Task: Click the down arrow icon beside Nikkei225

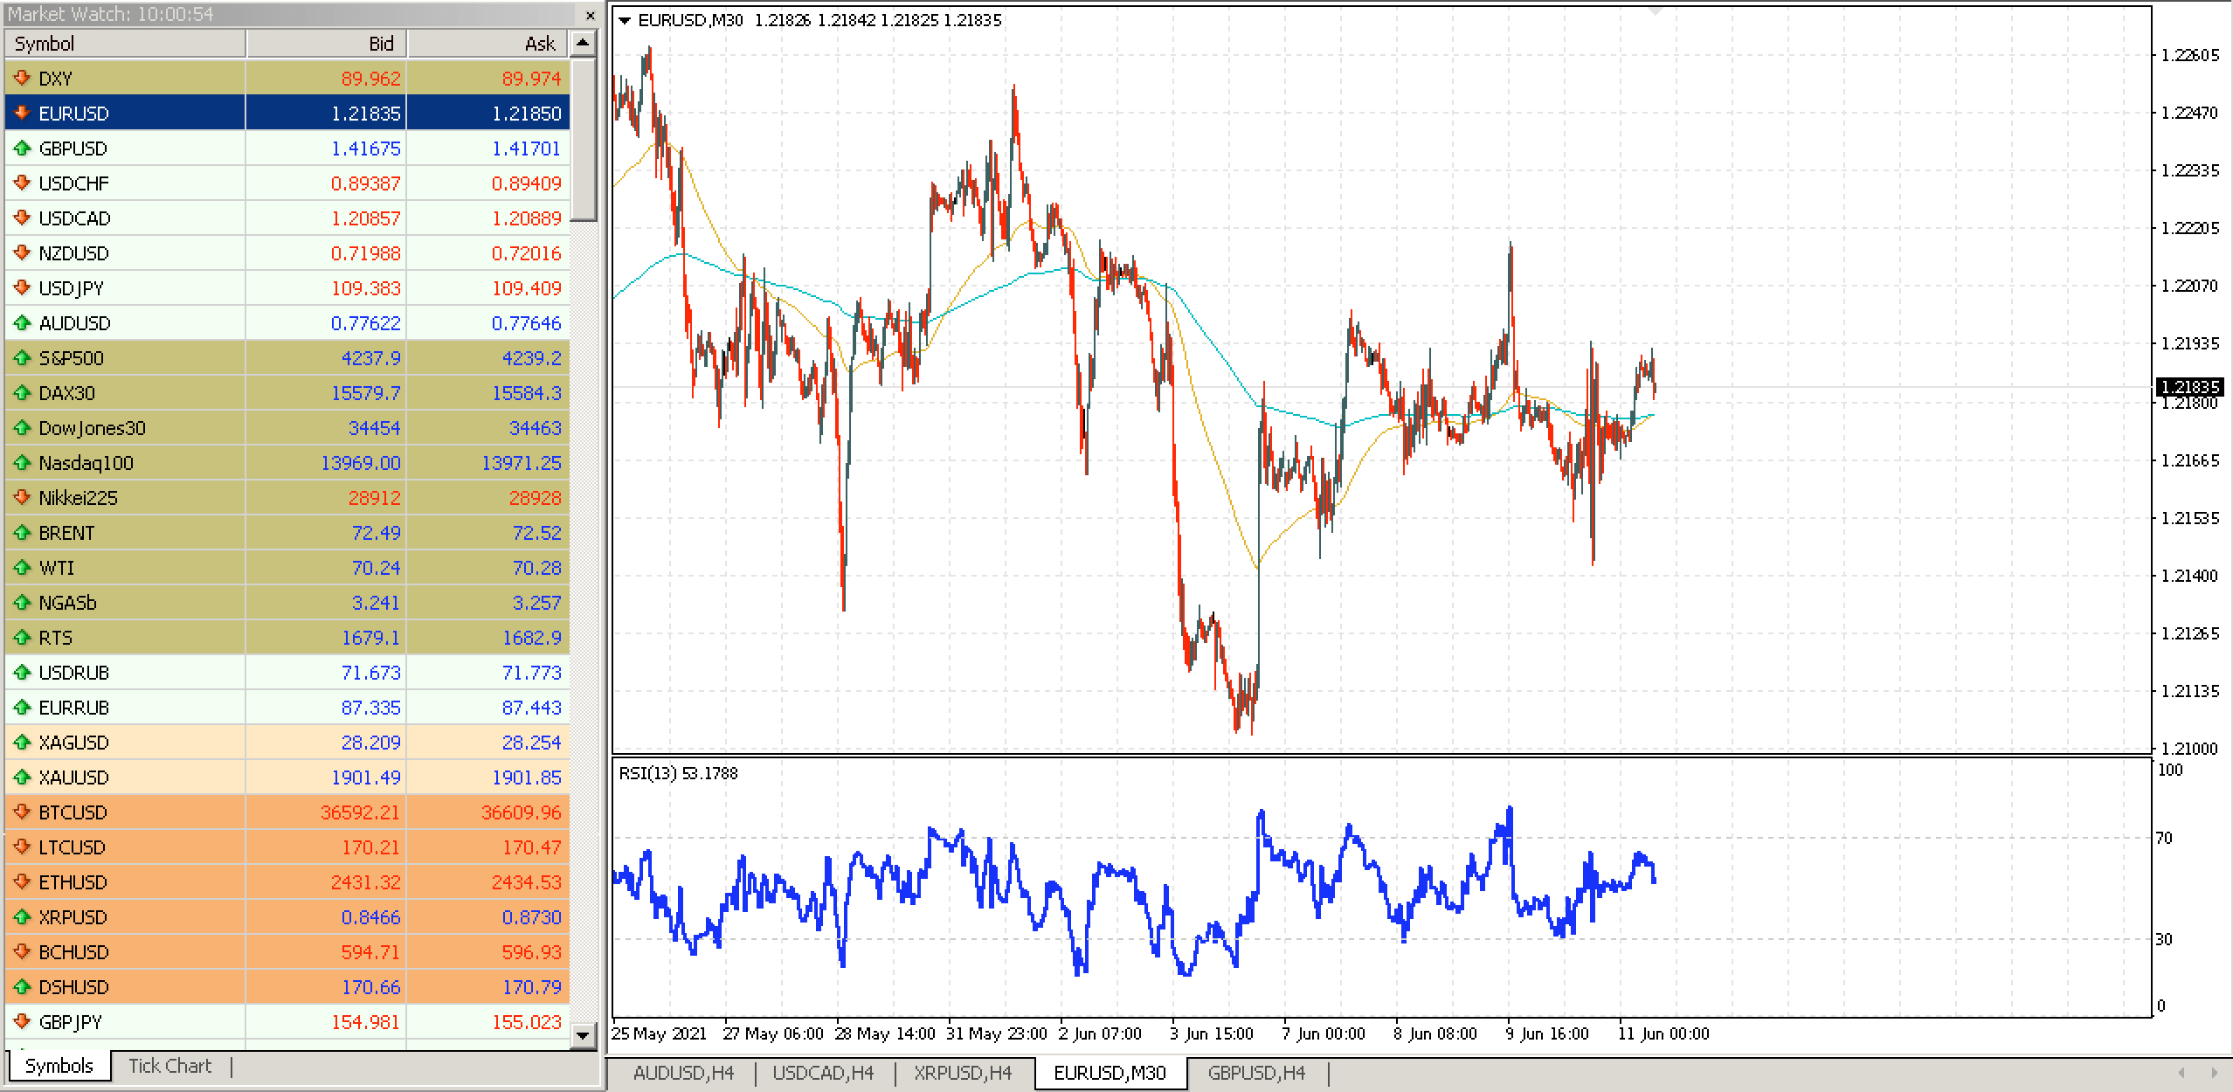Action: [x=22, y=498]
